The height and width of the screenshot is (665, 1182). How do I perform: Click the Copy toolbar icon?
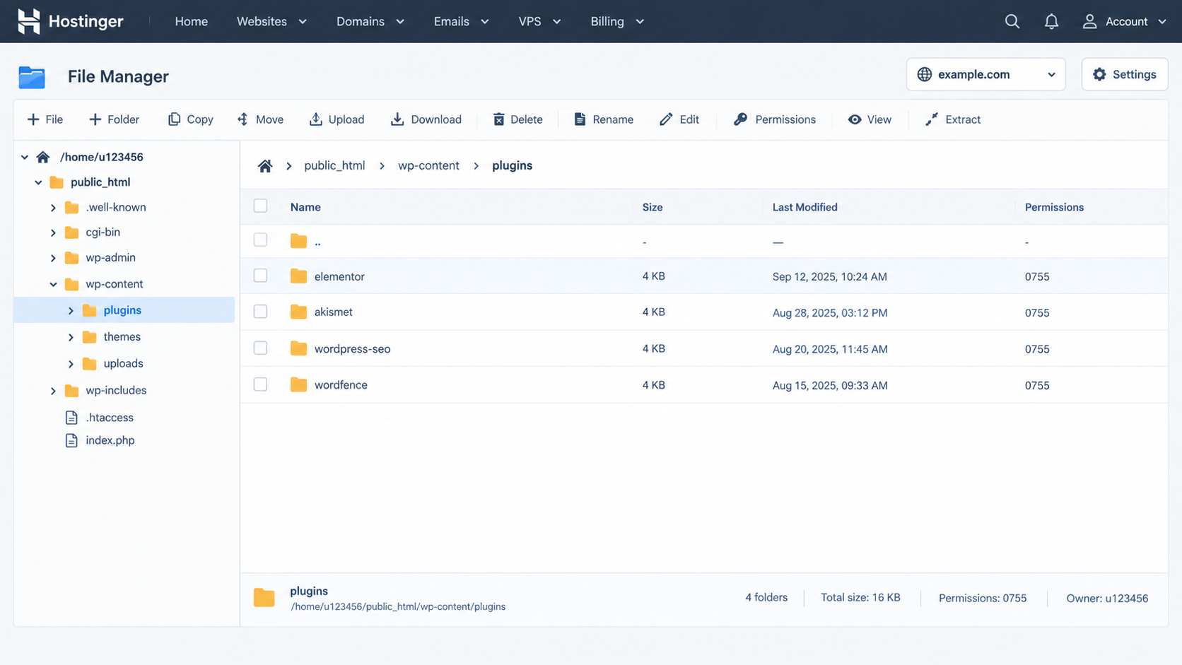click(174, 119)
